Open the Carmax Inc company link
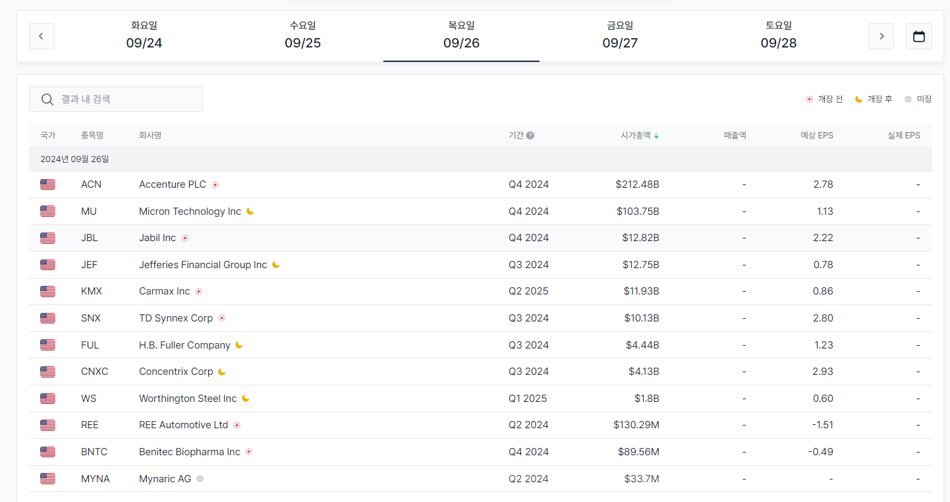 click(x=165, y=291)
